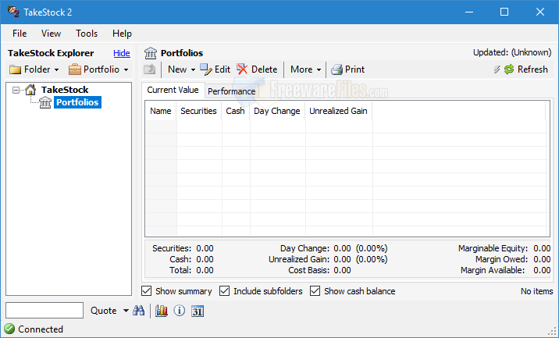This screenshot has height=338, width=559.
Task: Open the View menu
Action: pyautogui.click(x=51, y=34)
